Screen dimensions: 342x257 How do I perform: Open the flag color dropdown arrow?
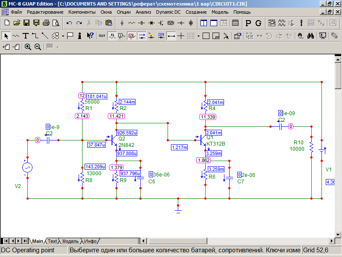[57, 47]
